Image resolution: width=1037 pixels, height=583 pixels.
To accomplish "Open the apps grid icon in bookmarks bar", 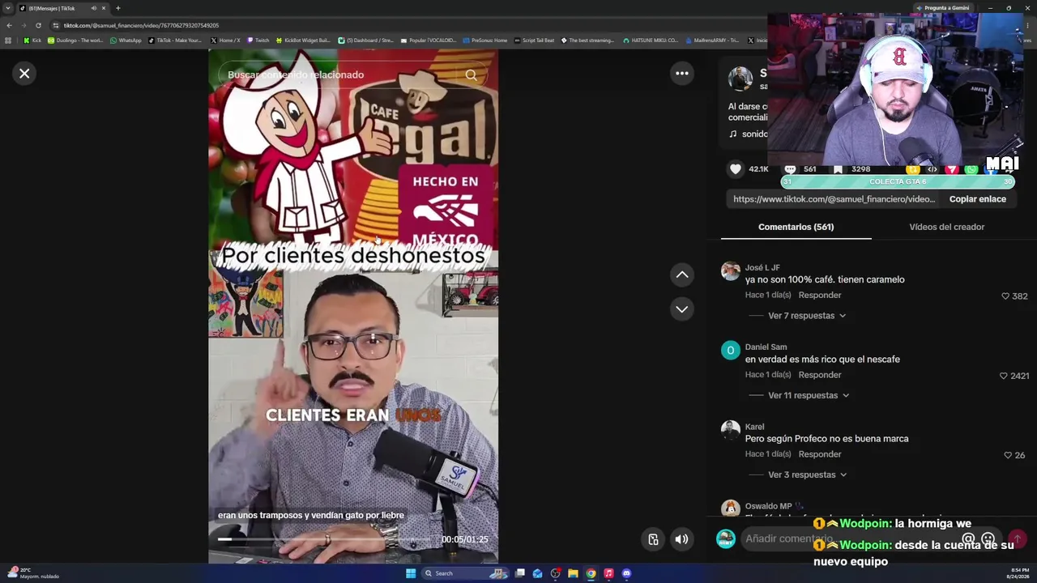I will click(x=8, y=40).
